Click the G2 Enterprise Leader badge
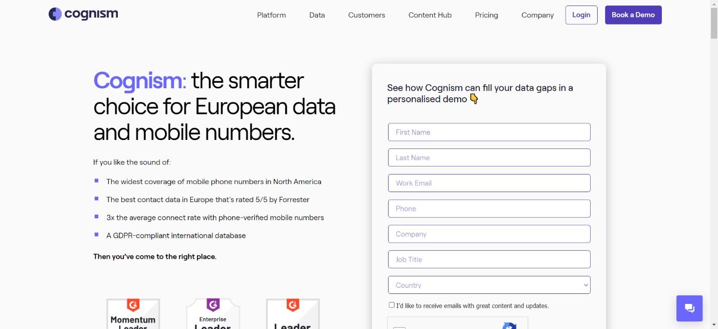 coord(213,314)
